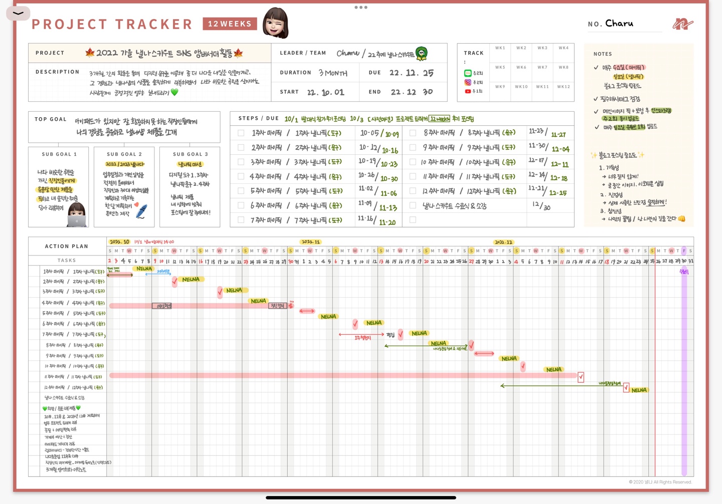
Task: Tap the laptop memoji in Sub Goal 1
Action: (x=77, y=214)
